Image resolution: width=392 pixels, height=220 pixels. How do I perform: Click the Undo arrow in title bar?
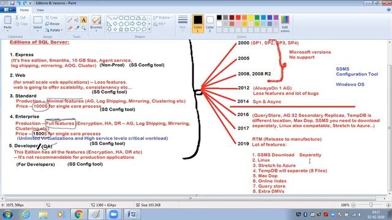(x=18, y=3)
